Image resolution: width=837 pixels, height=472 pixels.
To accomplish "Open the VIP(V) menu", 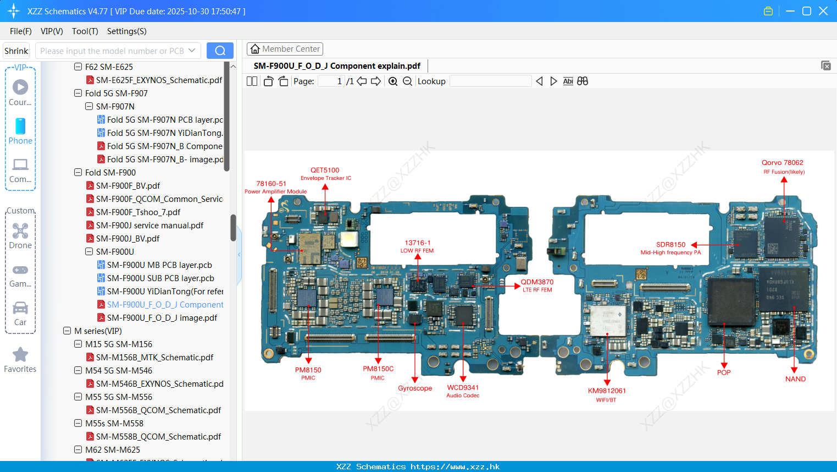I will pyautogui.click(x=52, y=31).
